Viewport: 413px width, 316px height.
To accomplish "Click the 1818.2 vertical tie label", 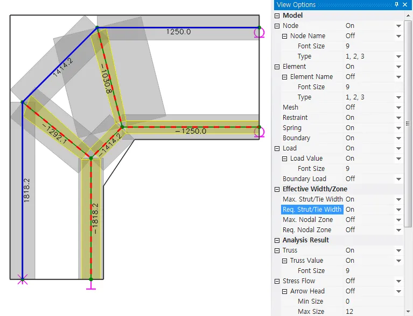I will click(26, 190).
